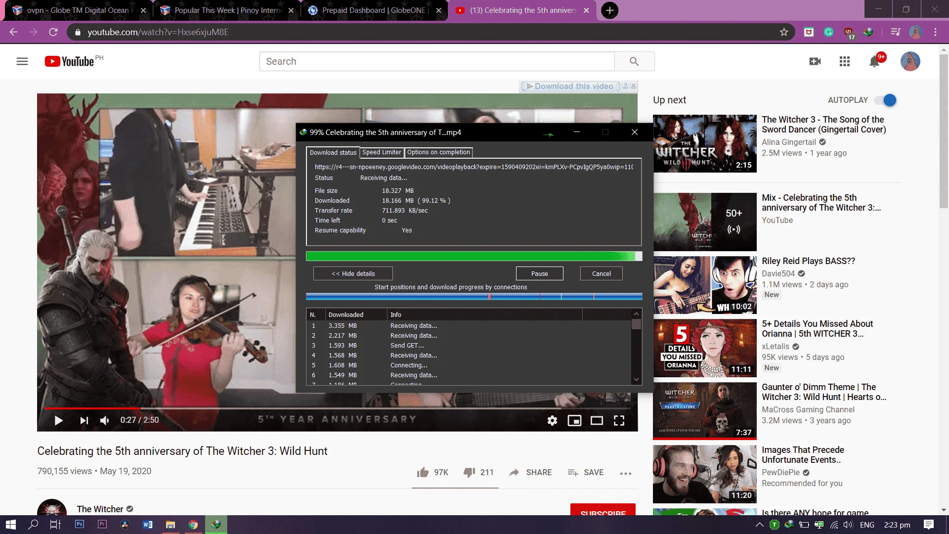Viewport: 949px width, 534px height.
Task: Open YouTube hamburger guide menu
Action: 22,61
